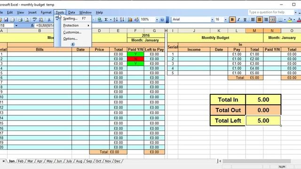Click the Save floppy disk icon
301x169 pixels.
[x=6, y=20]
